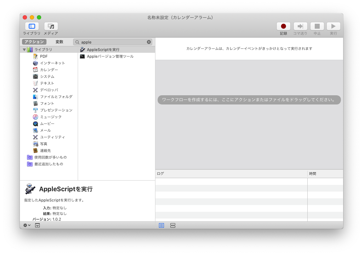This screenshot has height=255, width=363.
Task: Select the AppleScriptを実行 action
Action: [x=116, y=50]
